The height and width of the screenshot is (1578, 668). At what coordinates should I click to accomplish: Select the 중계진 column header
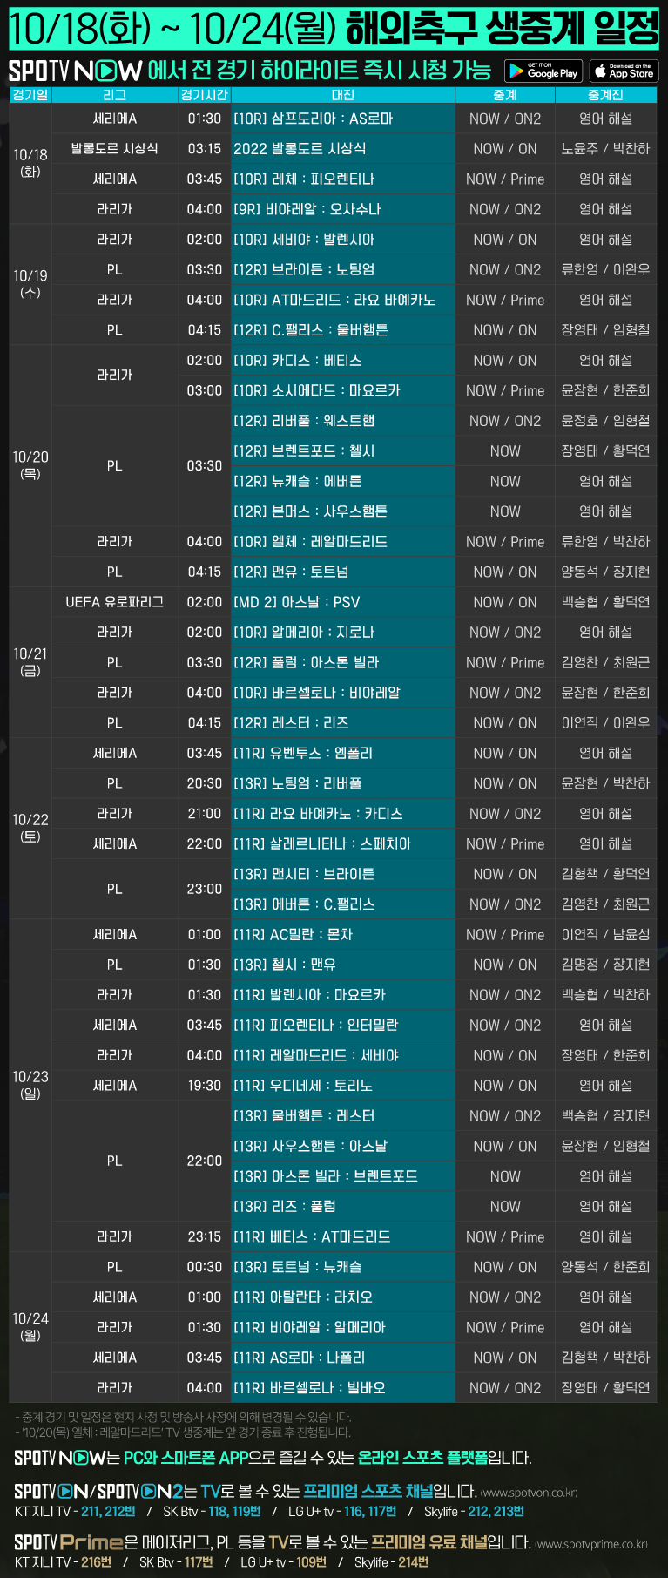606,95
